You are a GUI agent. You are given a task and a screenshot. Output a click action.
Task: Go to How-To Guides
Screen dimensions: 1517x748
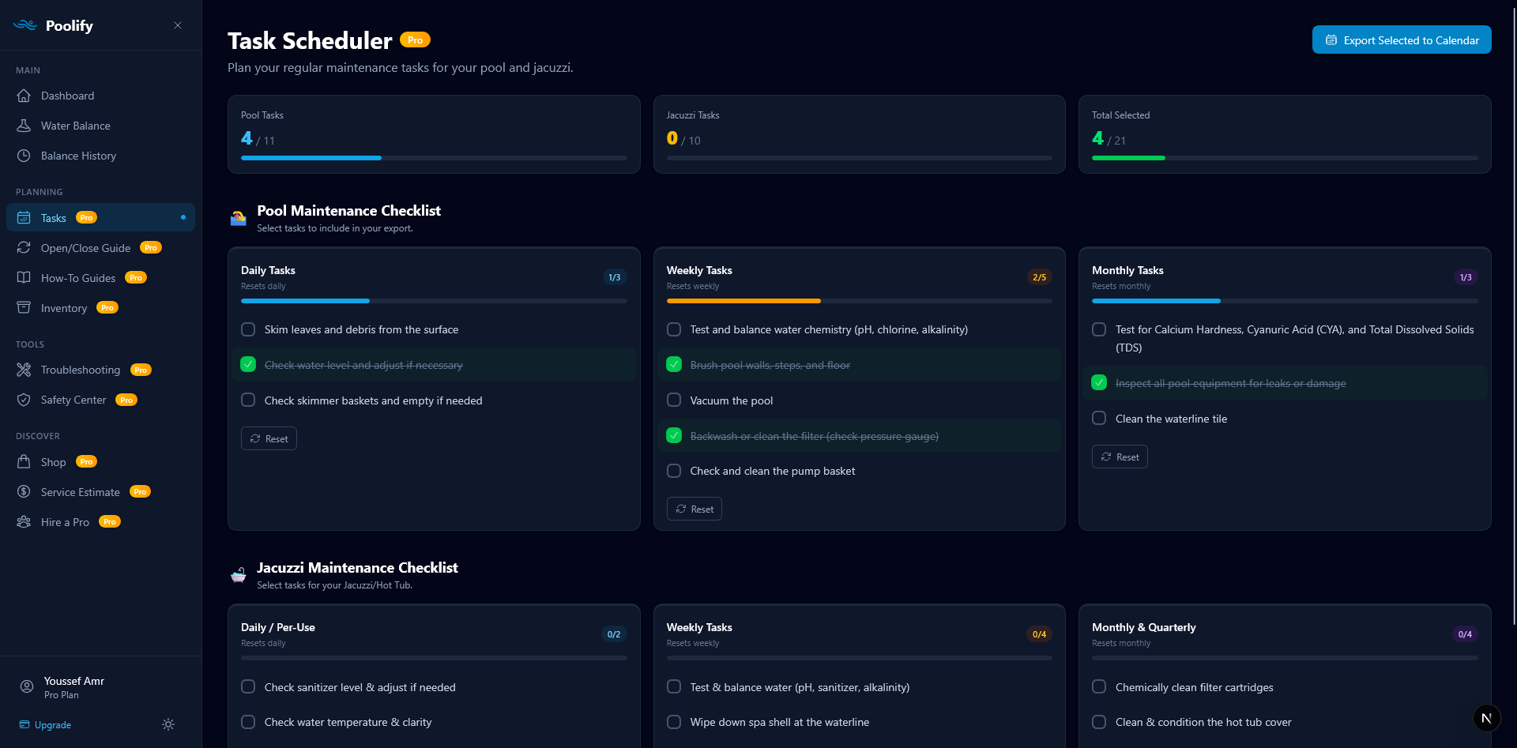coord(100,277)
